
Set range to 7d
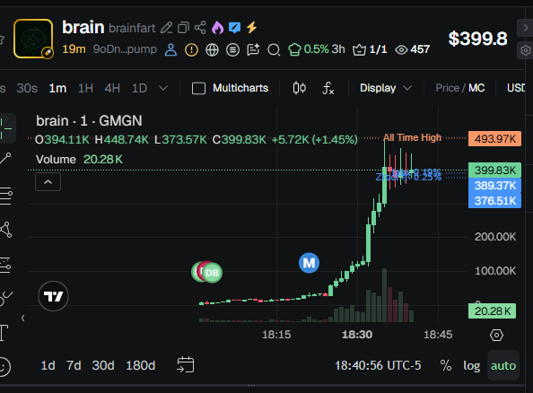coord(74,365)
